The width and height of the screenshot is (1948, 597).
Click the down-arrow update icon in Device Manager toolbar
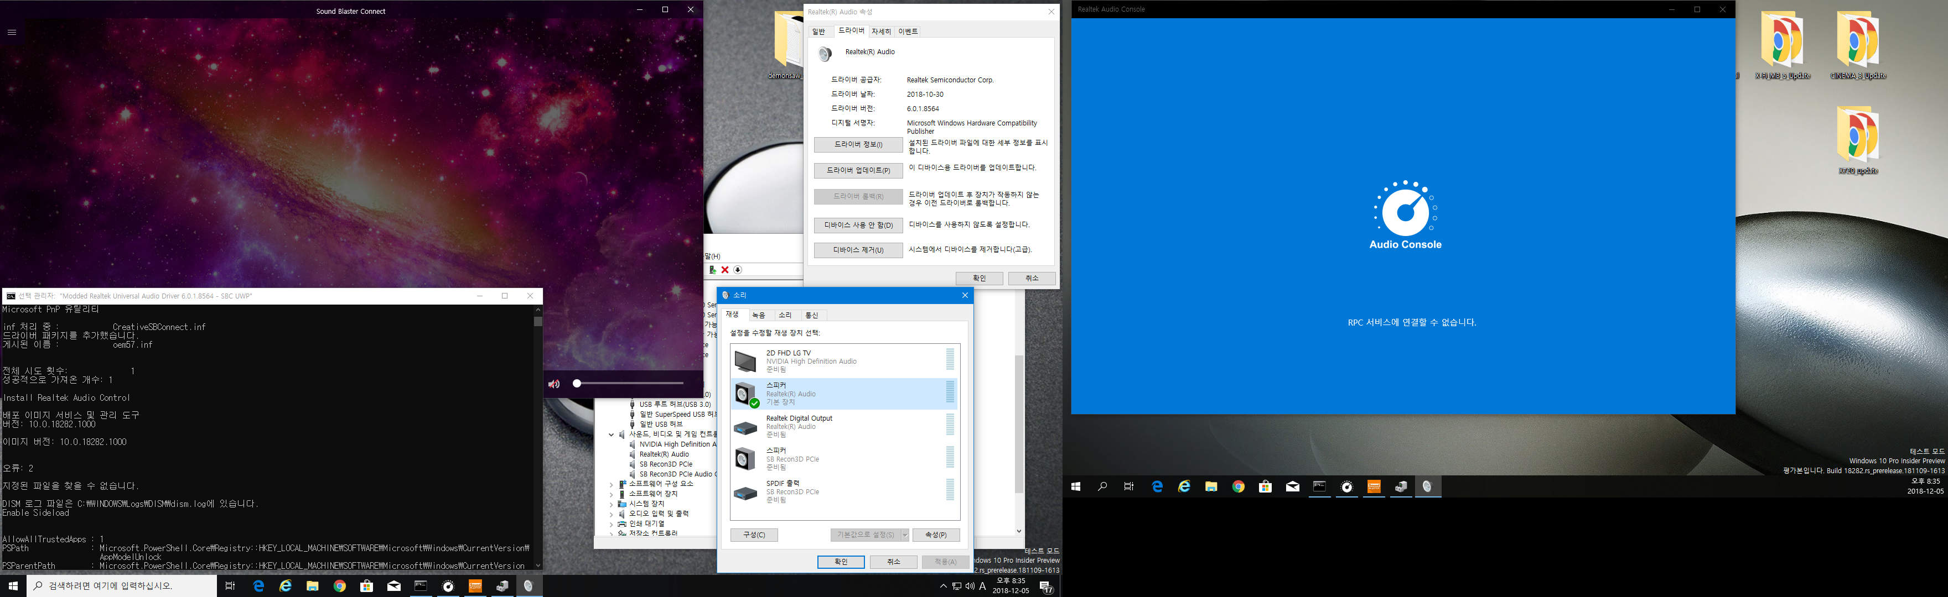(x=737, y=270)
